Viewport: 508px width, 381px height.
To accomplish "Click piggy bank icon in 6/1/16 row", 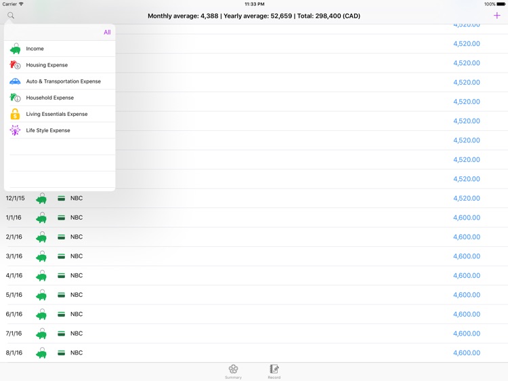I will (41, 314).
